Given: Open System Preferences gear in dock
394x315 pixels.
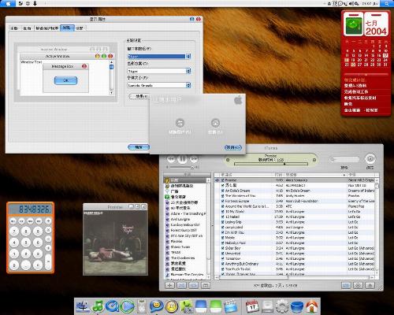Looking at the screenshot, I should (x=282, y=306).
